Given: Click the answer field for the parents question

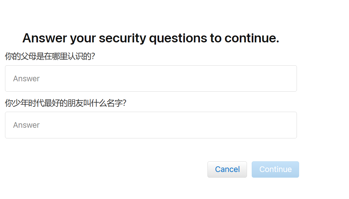Looking at the screenshot, I should pyautogui.click(x=151, y=78).
